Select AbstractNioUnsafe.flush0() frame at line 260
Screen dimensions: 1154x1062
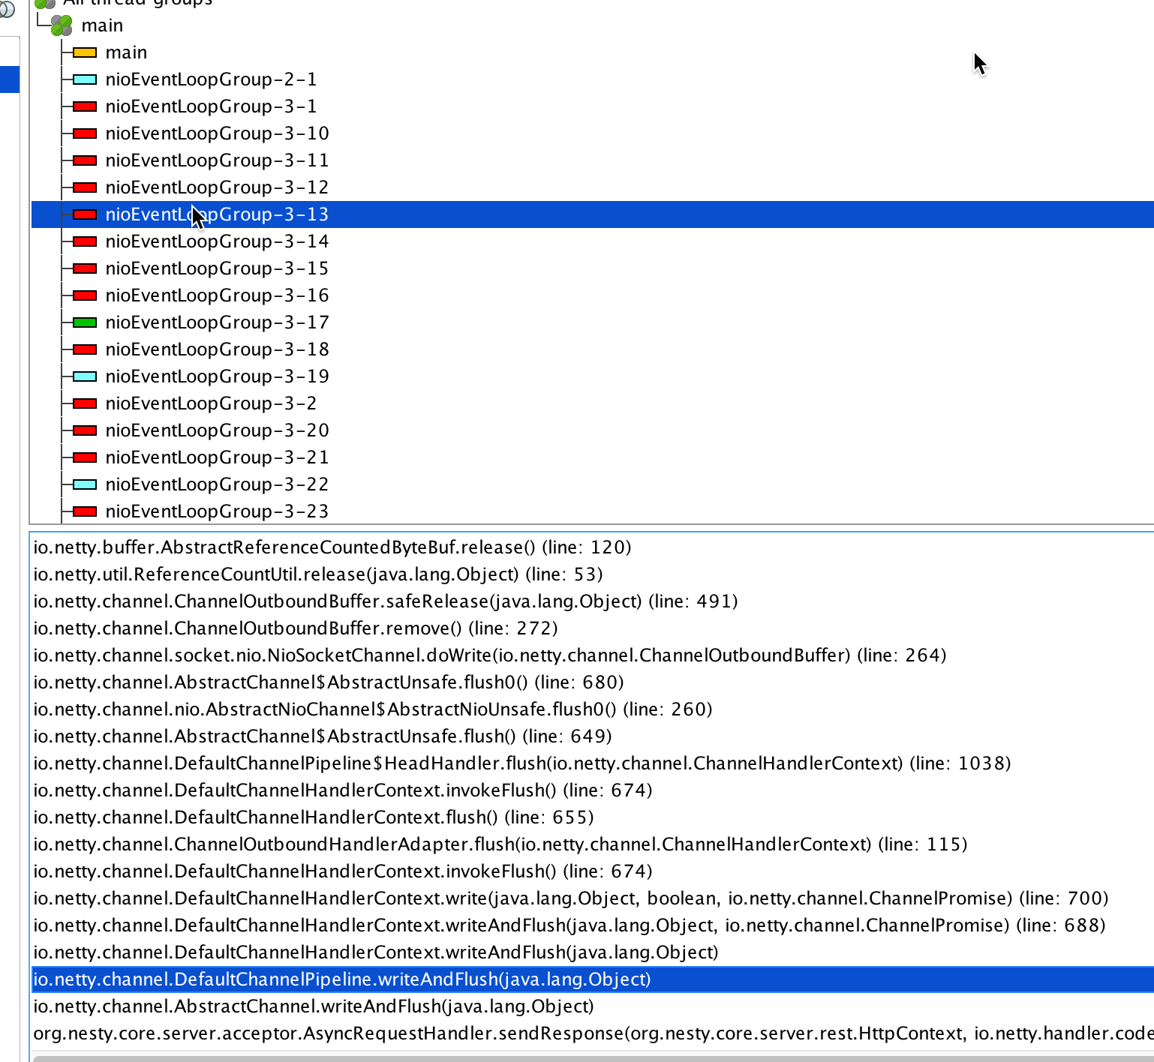373,709
